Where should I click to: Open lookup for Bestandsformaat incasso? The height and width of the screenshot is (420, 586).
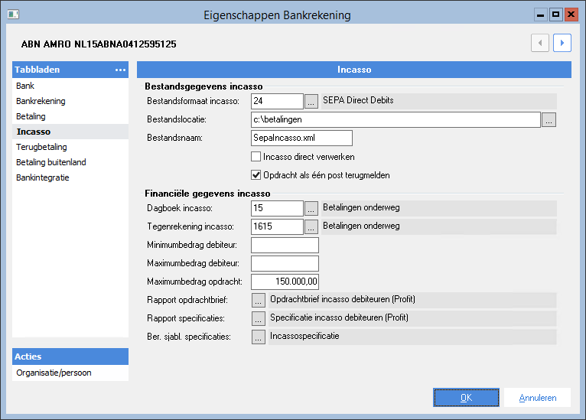tap(311, 101)
